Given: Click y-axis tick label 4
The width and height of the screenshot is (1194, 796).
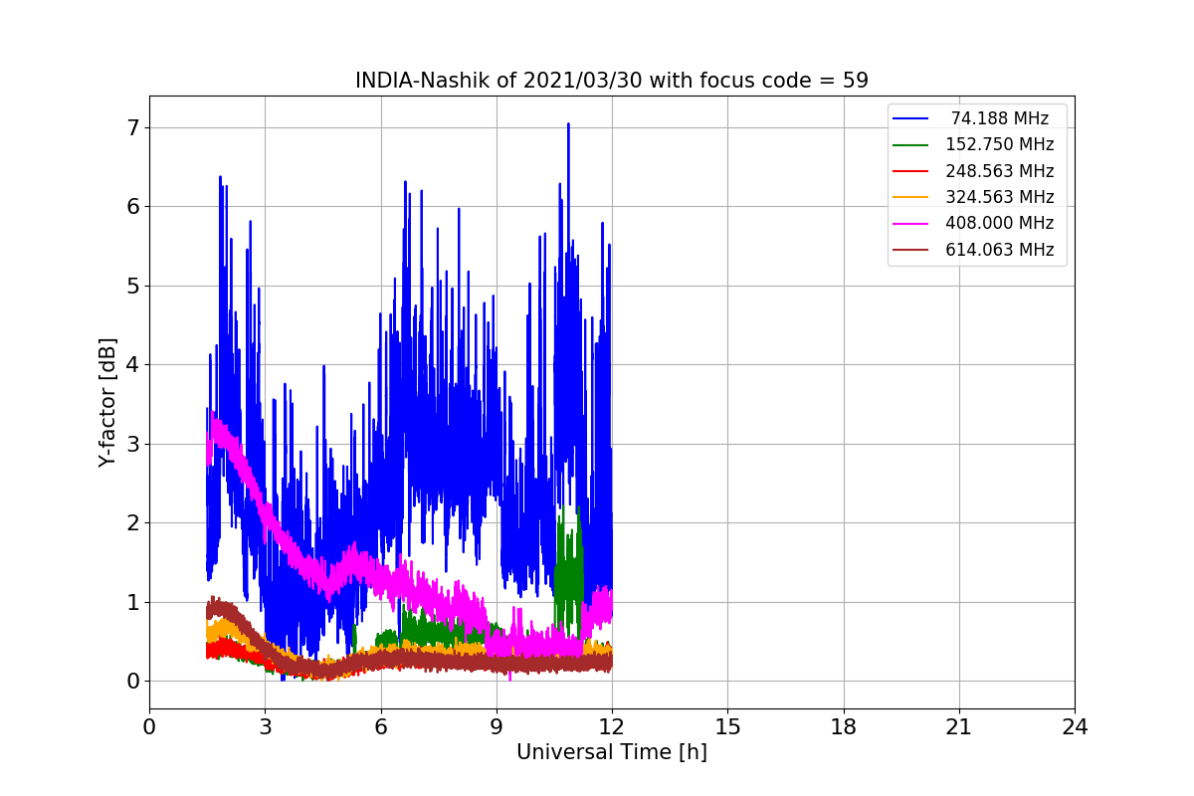Looking at the screenshot, I should pos(133,364).
